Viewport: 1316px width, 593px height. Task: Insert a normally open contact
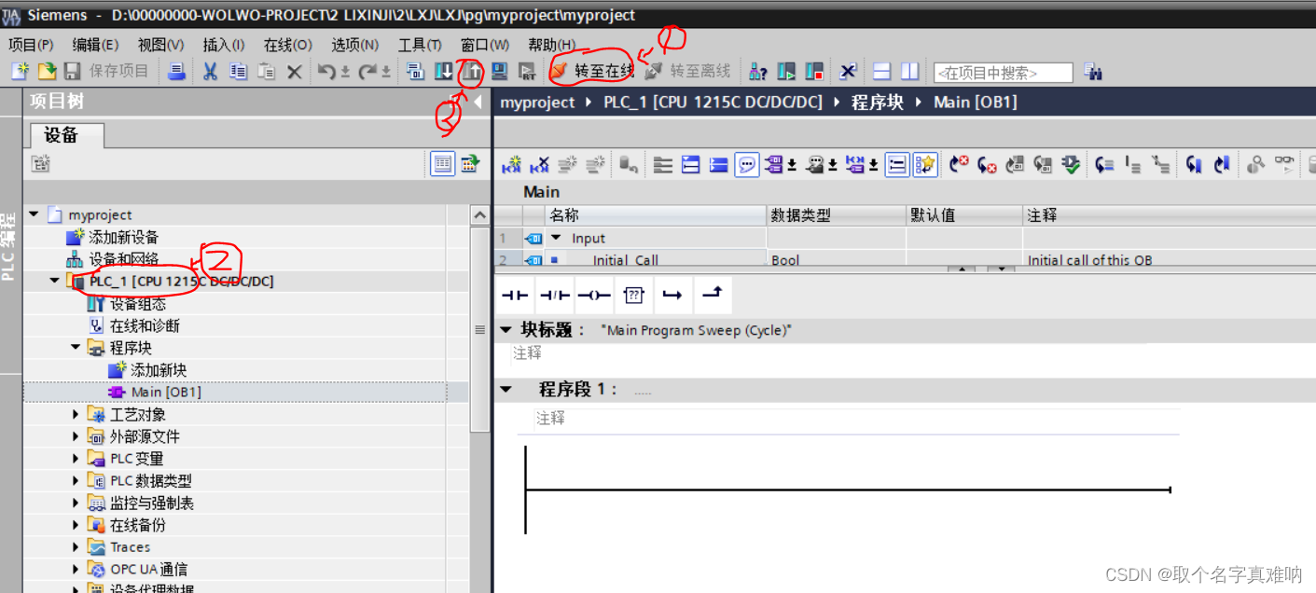click(x=515, y=295)
